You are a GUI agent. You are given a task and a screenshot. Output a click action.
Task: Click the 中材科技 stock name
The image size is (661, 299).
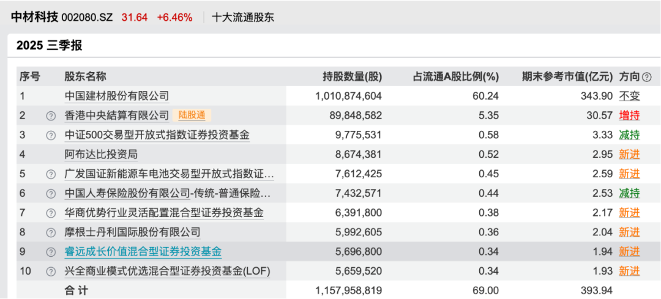(x=34, y=17)
